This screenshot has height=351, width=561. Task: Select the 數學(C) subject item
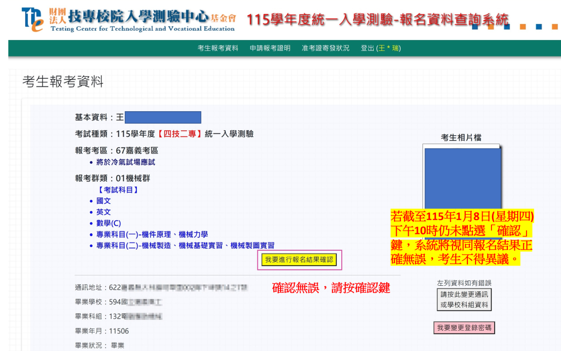tap(108, 223)
